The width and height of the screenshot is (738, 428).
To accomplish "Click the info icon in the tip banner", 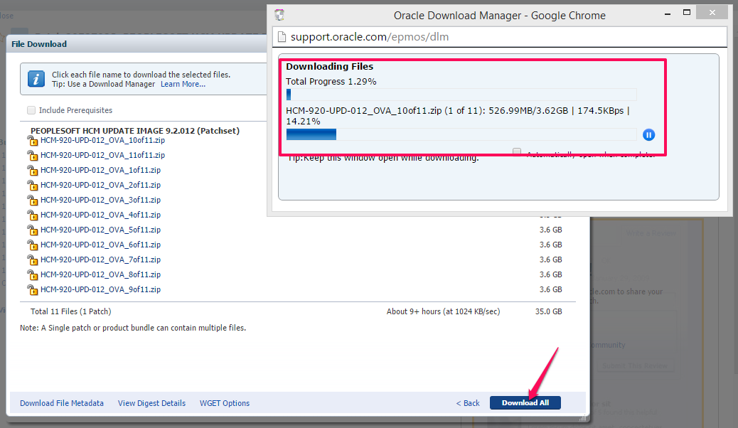I will 36,79.
